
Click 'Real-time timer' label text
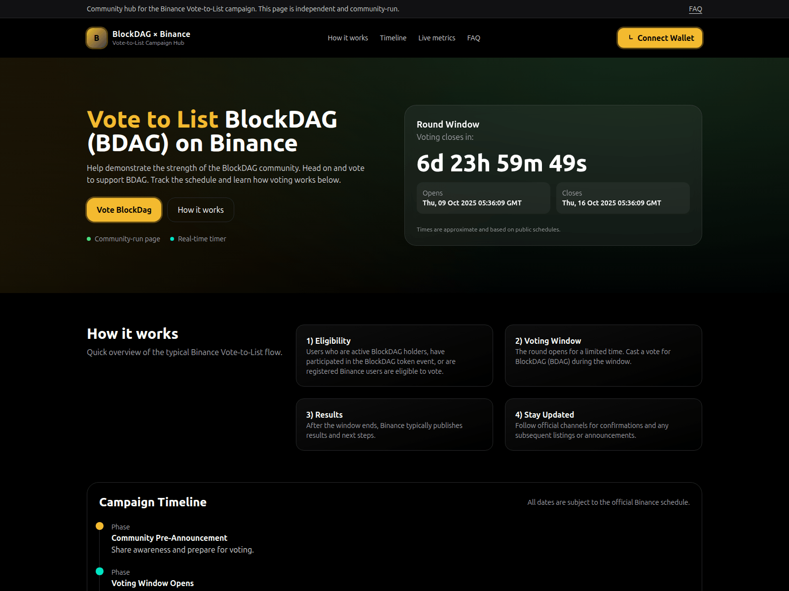tap(202, 239)
